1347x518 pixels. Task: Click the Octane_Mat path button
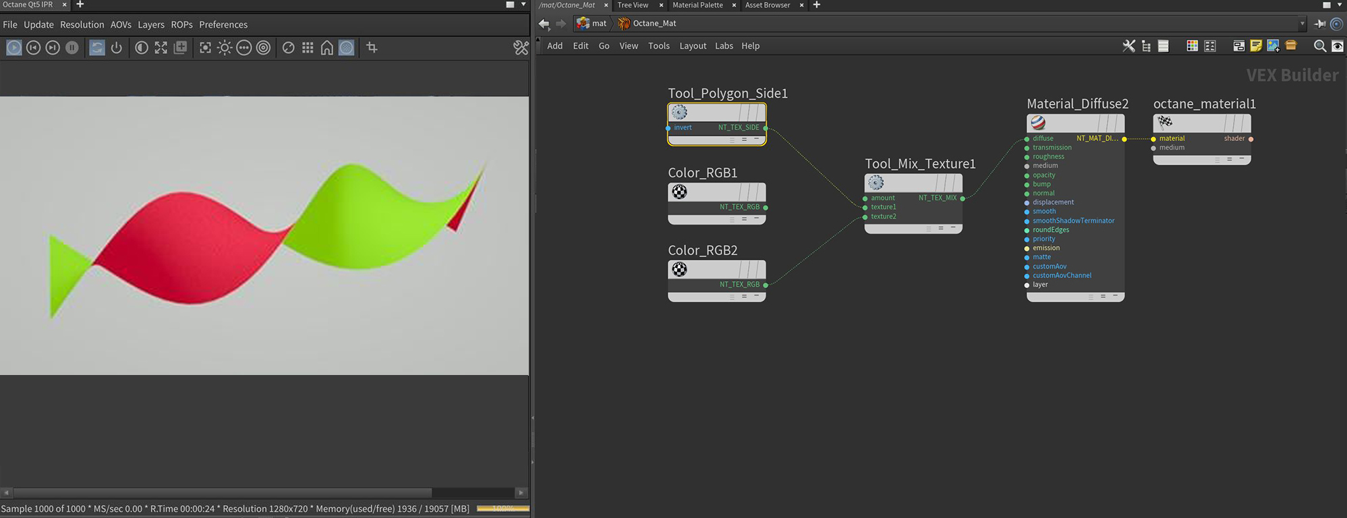click(648, 24)
